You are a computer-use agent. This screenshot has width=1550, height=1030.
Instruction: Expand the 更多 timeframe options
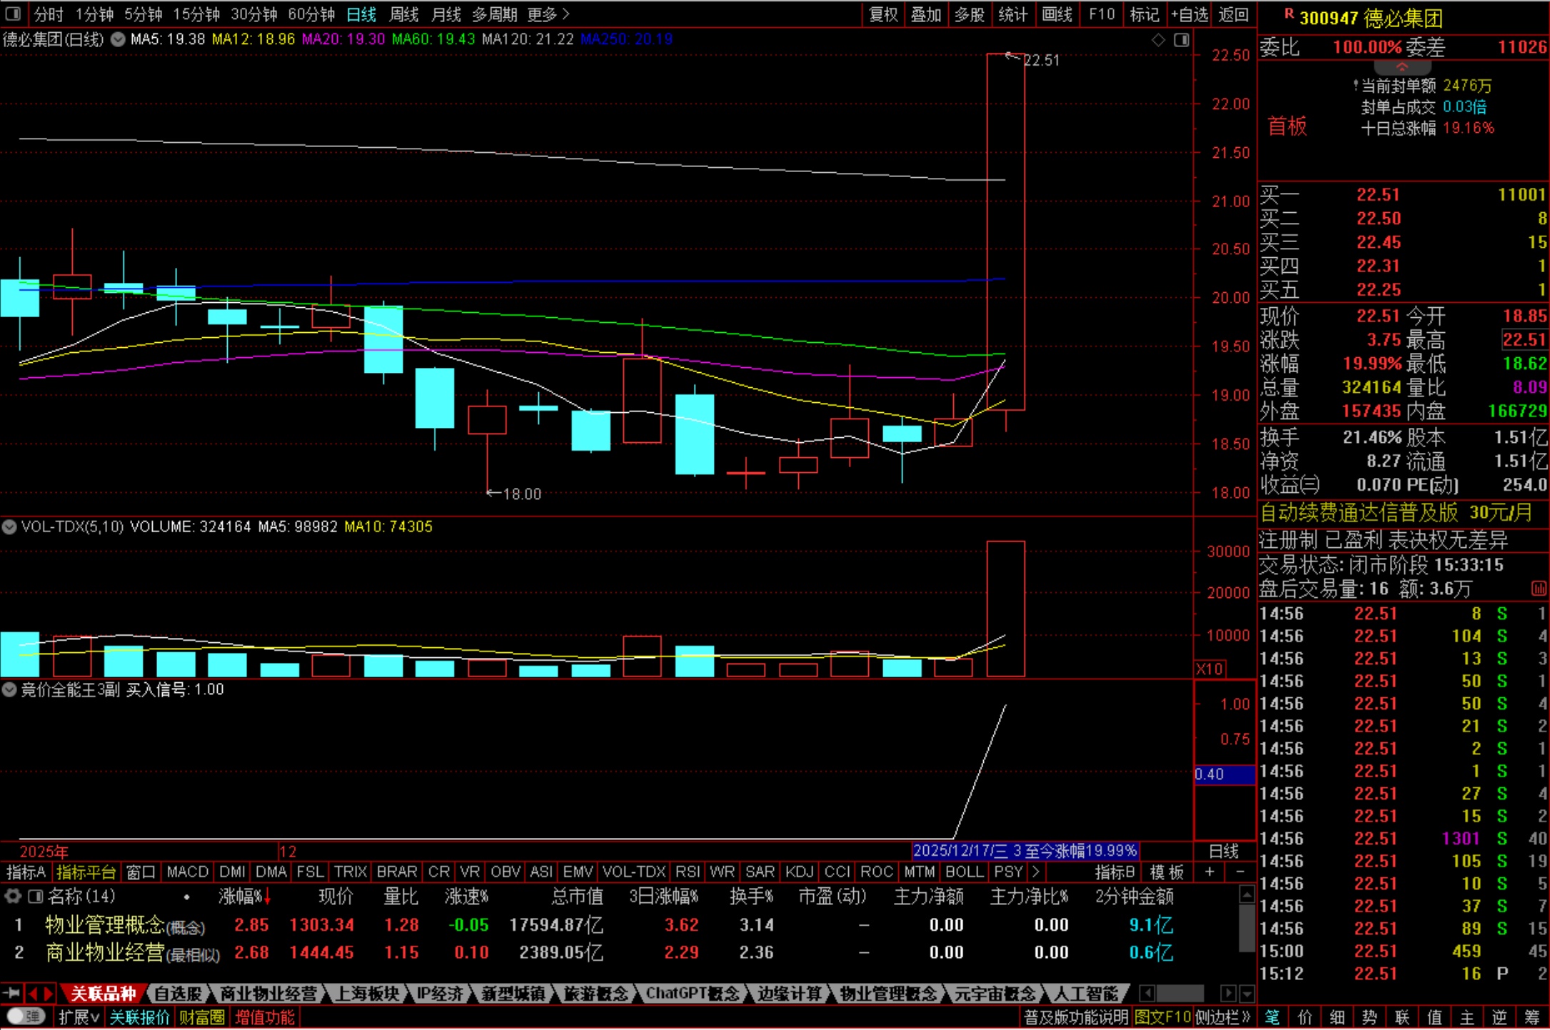(x=548, y=14)
